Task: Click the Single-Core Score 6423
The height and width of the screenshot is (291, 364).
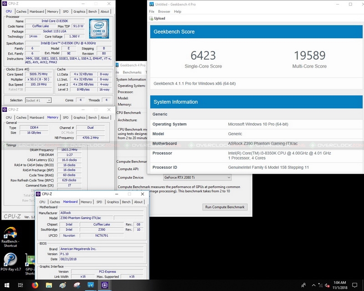Action: point(203,55)
